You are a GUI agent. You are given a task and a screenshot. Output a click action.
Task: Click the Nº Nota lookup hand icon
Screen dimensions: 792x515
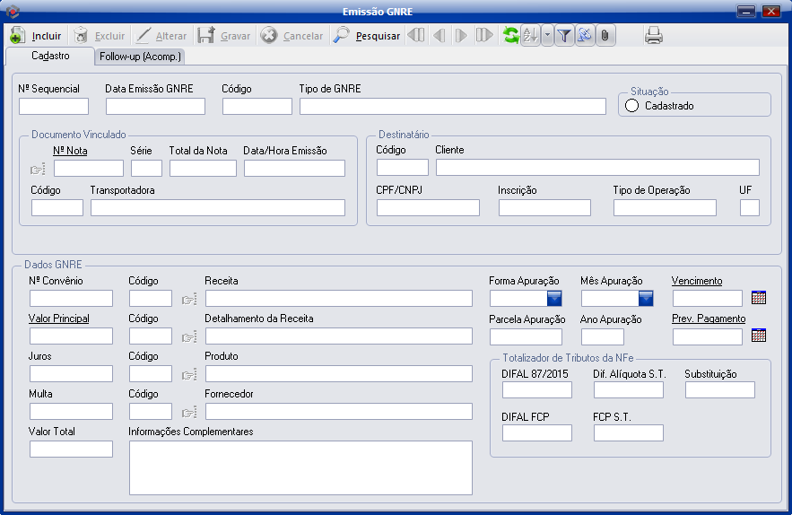[x=38, y=168]
